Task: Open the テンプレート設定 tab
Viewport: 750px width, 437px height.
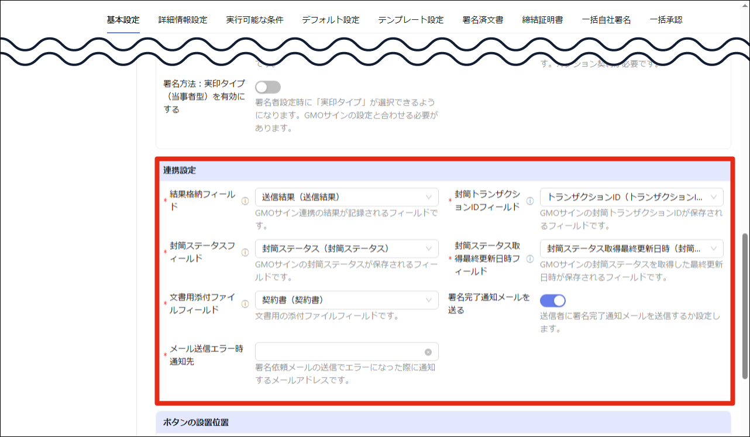Action: tap(411, 20)
